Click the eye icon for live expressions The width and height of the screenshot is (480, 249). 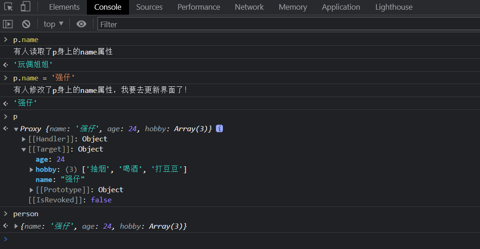click(81, 24)
